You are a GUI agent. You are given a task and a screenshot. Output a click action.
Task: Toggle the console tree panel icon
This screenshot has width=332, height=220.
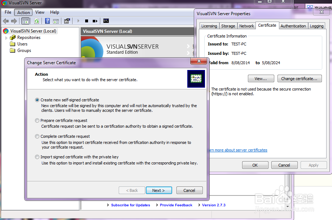pyautogui.click(x=25, y=21)
